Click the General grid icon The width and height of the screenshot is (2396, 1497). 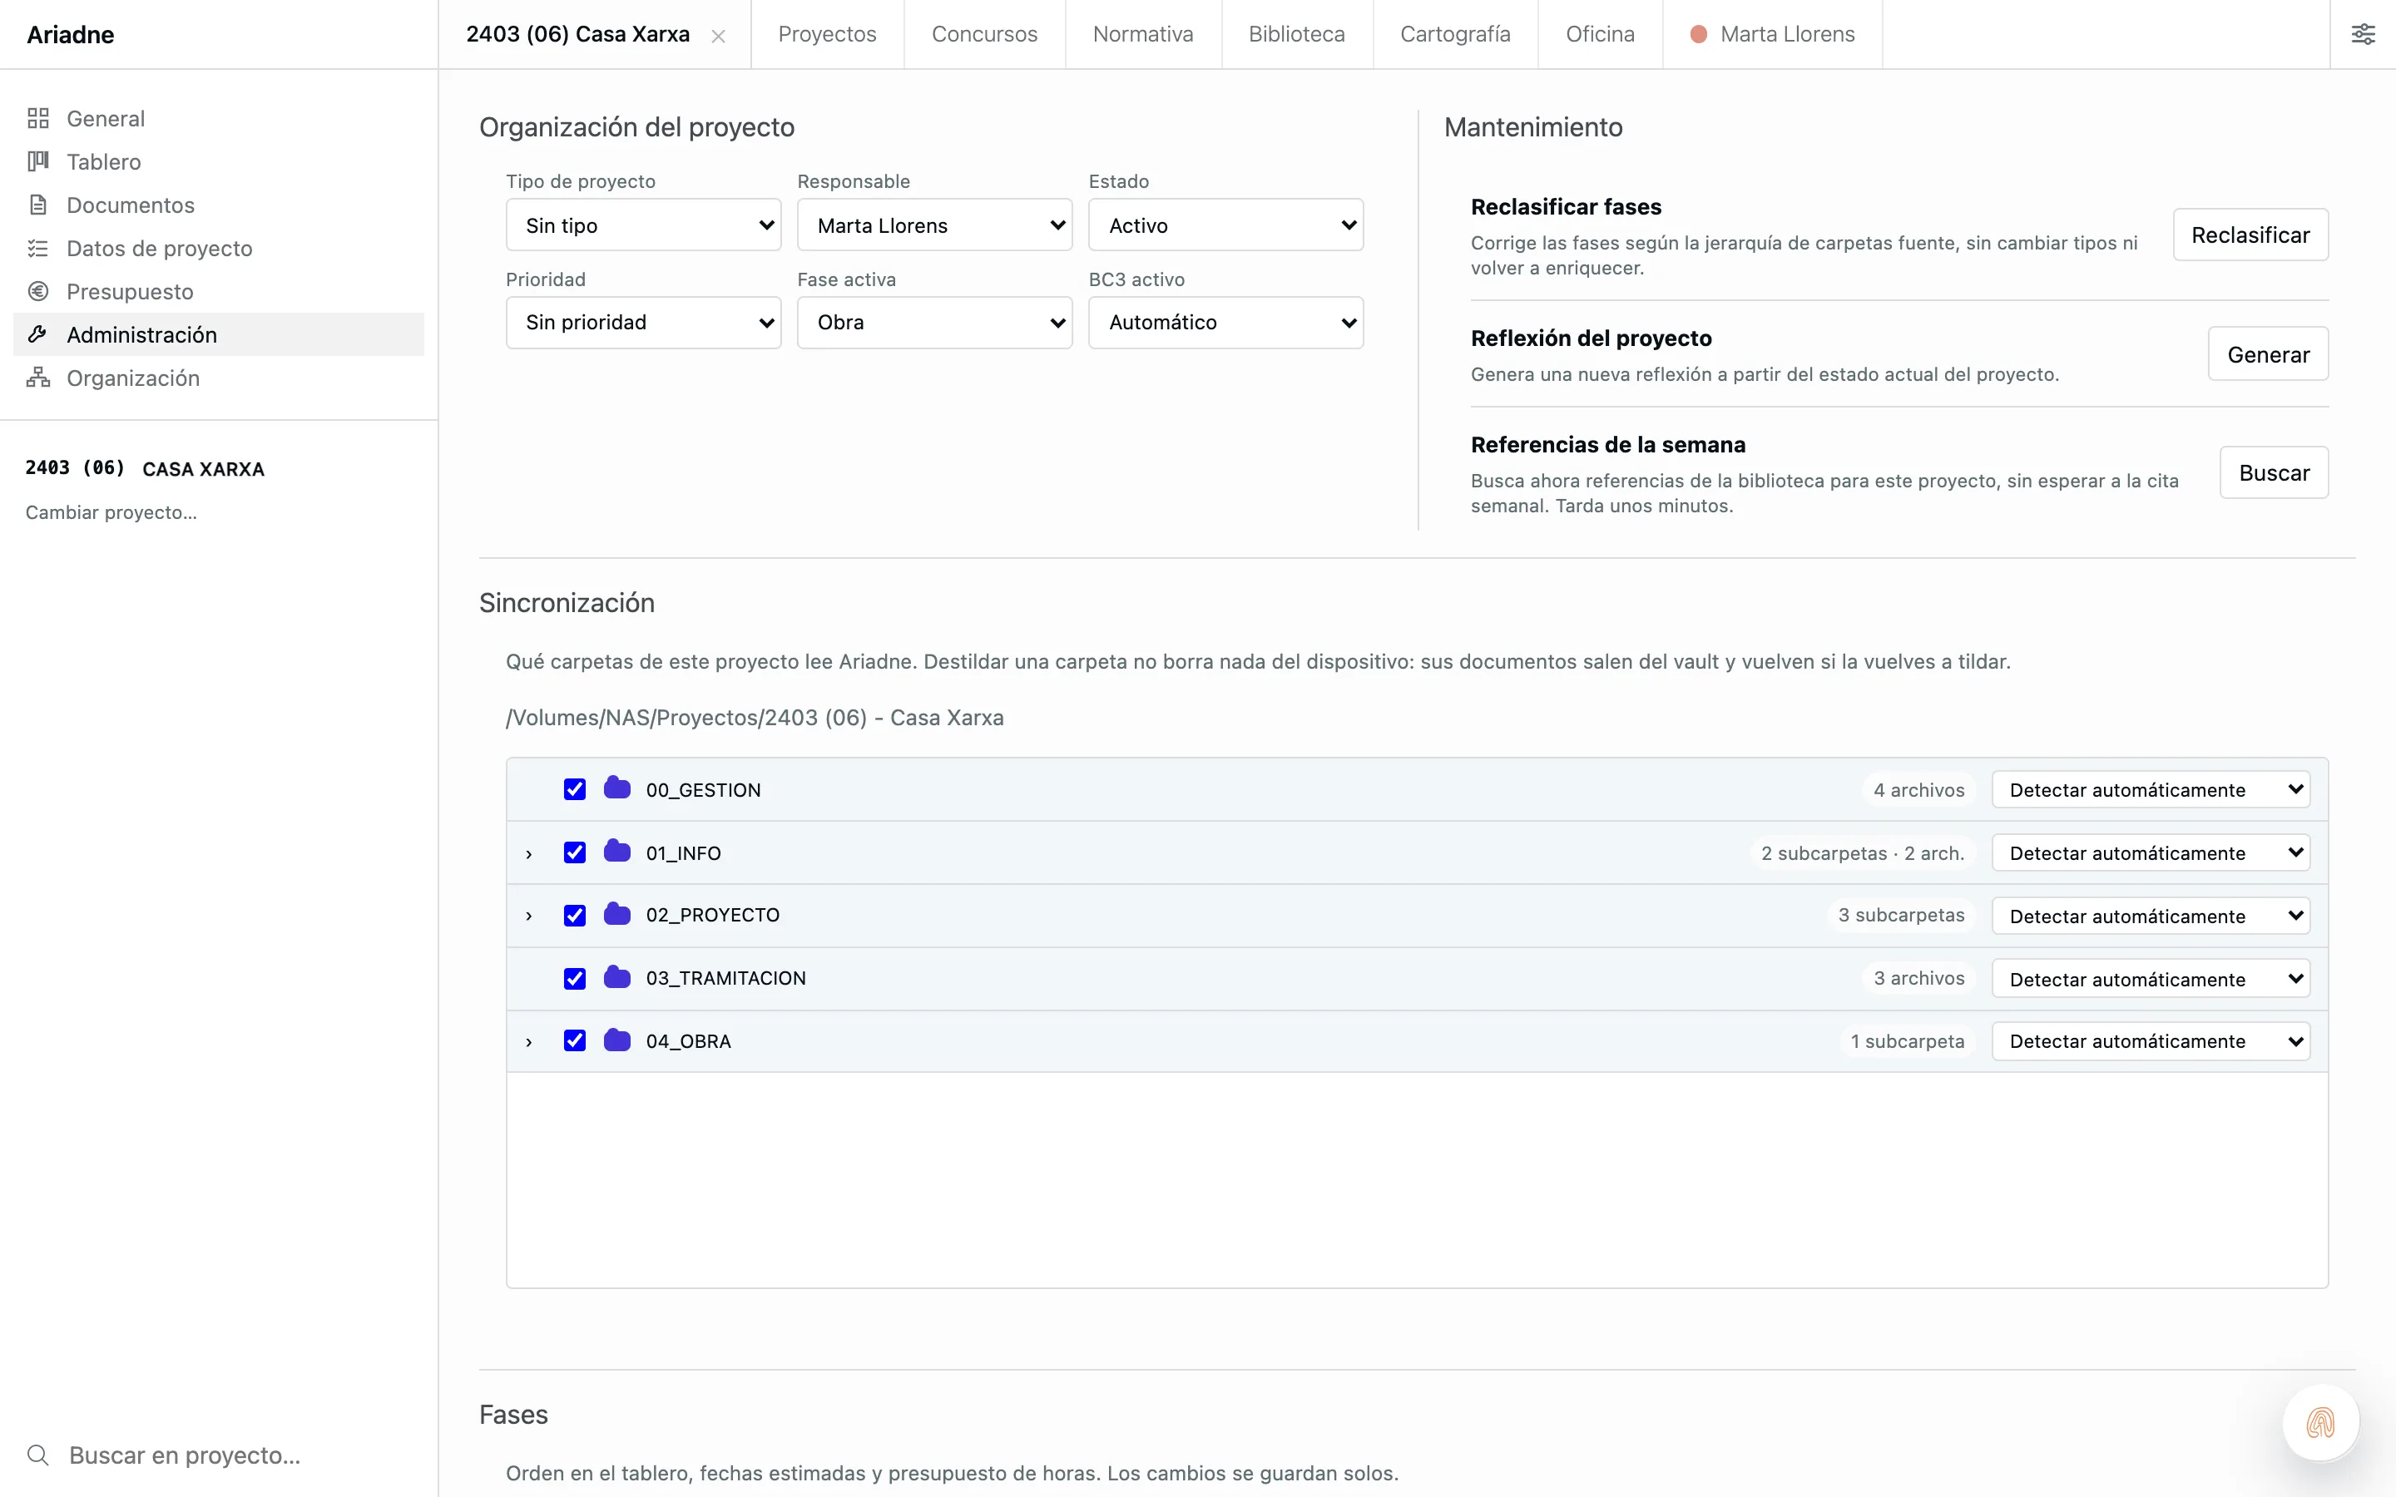click(37, 119)
